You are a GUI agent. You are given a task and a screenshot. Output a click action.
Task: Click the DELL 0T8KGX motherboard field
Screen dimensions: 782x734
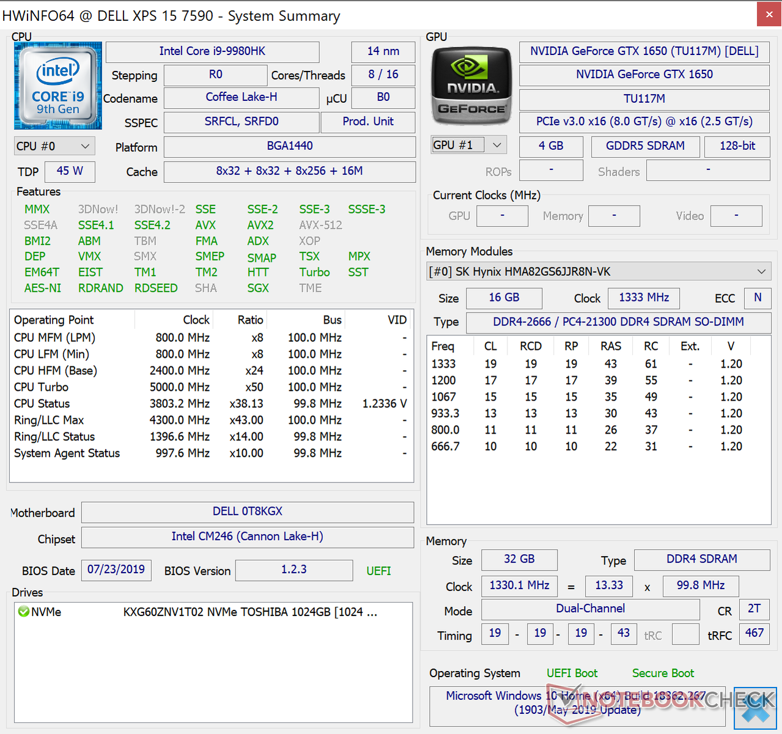tap(248, 512)
